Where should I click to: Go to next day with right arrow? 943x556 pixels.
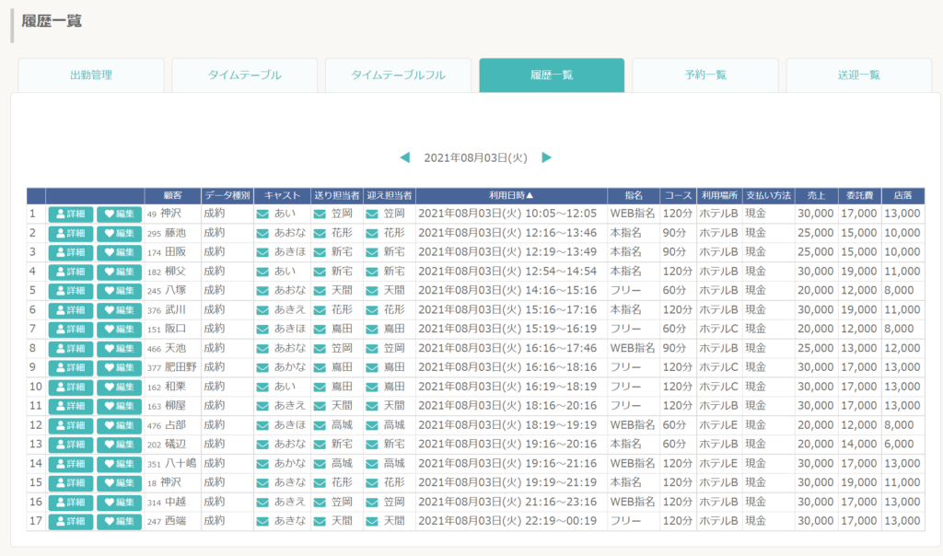[x=546, y=157]
